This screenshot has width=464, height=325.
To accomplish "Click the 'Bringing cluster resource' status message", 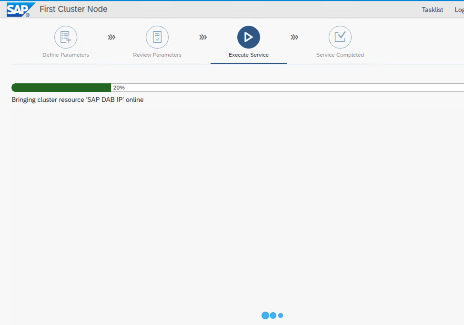I will click(x=78, y=100).
